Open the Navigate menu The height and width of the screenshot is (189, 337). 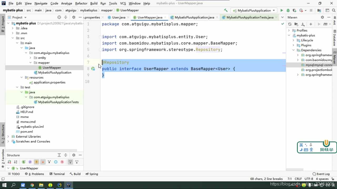coord(41,3)
